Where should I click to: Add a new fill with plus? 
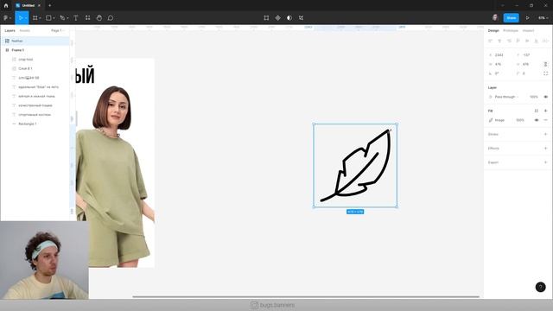(x=545, y=111)
